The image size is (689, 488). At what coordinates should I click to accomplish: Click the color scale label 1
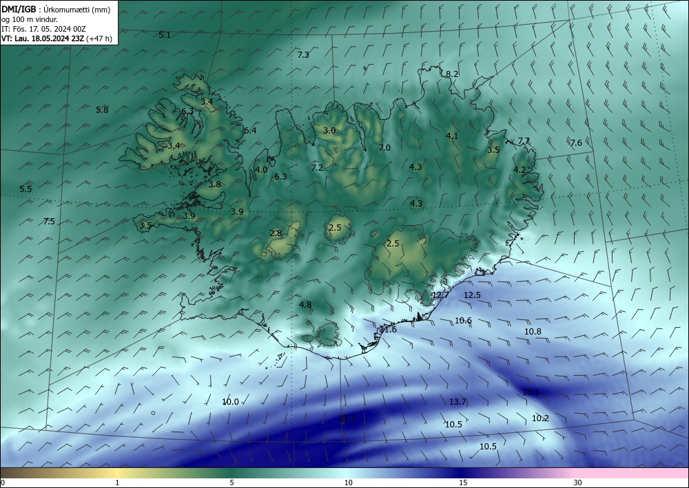117,482
